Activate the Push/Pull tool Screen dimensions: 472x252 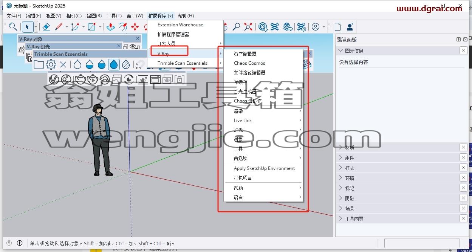[111, 27]
